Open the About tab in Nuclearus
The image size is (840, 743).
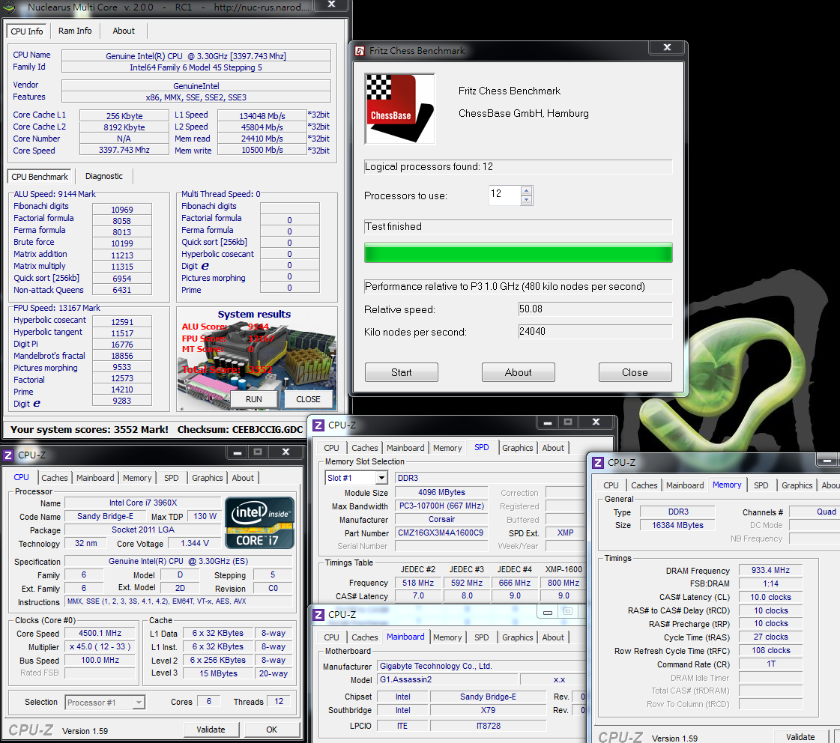(124, 31)
